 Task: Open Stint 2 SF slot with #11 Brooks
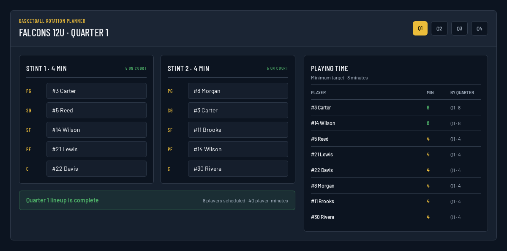tap(238, 130)
